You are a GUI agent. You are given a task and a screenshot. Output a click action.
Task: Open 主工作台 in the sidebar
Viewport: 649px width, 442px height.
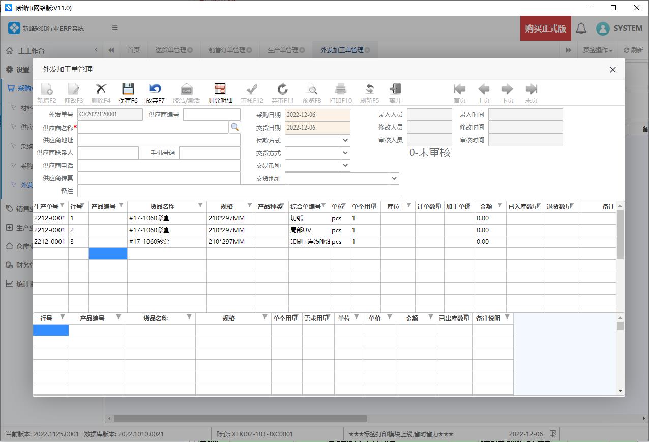click(32, 51)
